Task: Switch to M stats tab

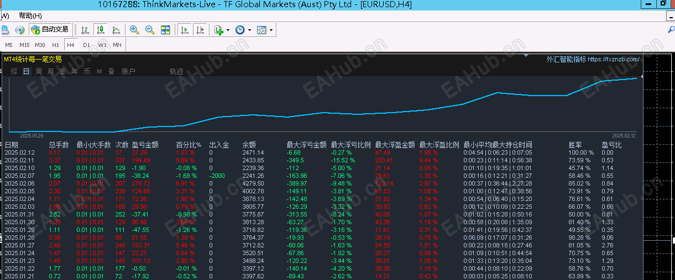Action: [100, 71]
